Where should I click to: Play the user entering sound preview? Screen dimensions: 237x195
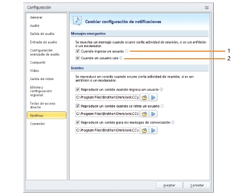tap(153, 97)
